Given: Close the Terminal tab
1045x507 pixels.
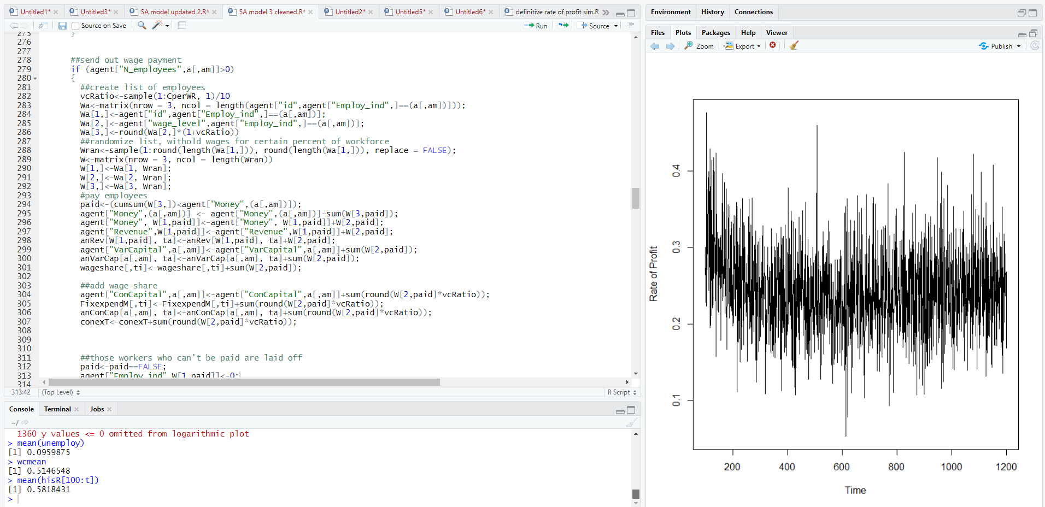Looking at the screenshot, I should (77, 409).
